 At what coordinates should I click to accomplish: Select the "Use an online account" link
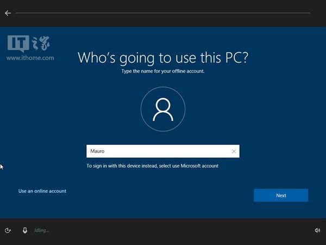[42, 191]
